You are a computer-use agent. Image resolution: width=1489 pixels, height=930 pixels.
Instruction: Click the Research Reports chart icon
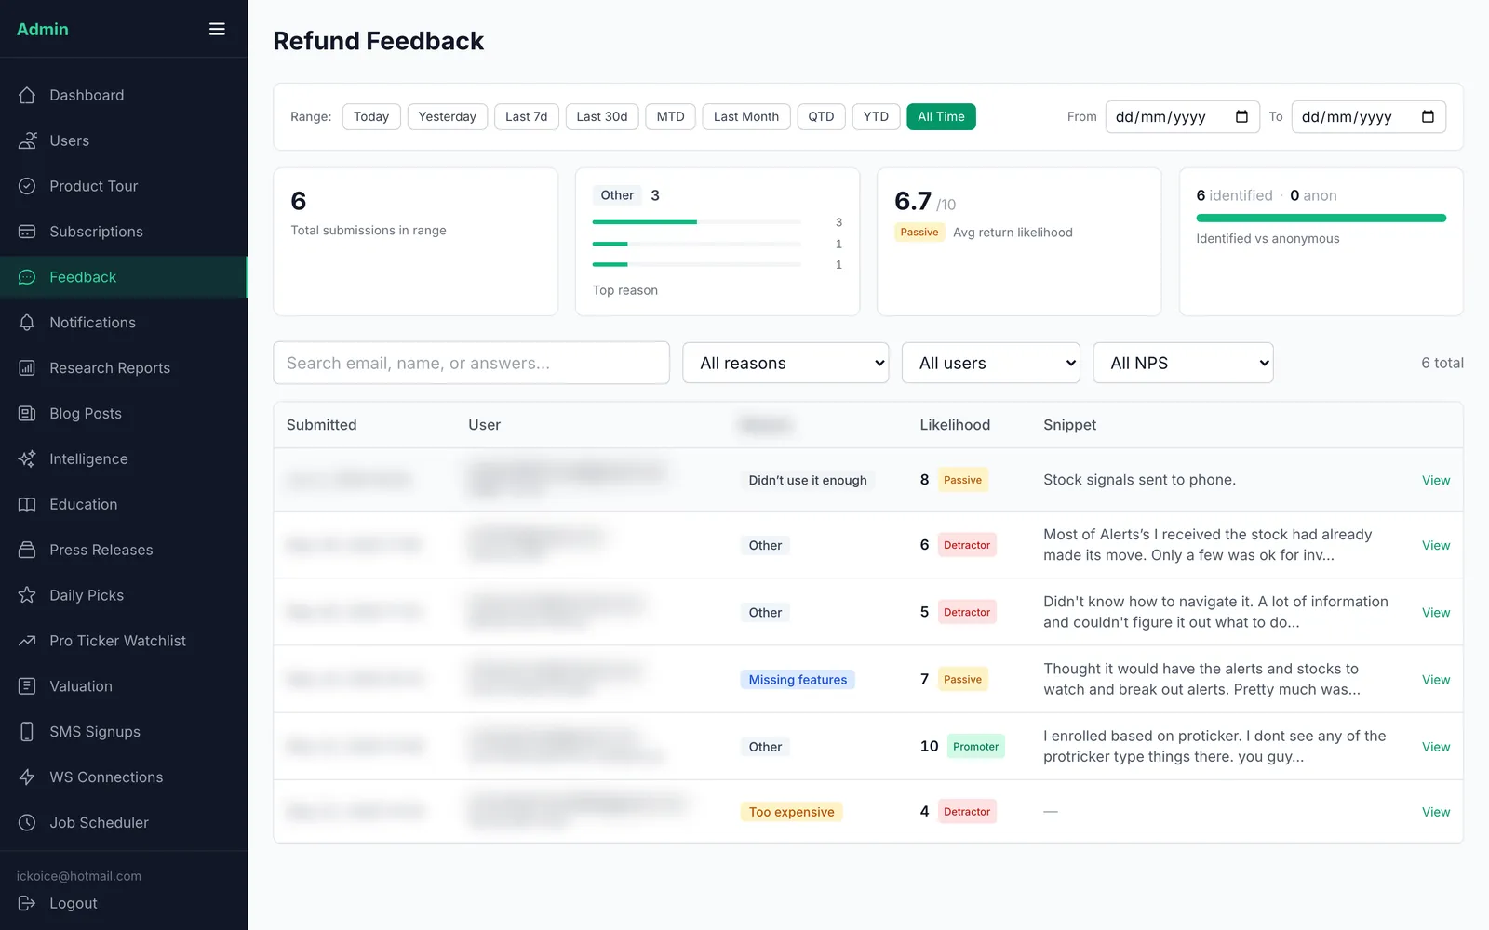pyautogui.click(x=27, y=368)
